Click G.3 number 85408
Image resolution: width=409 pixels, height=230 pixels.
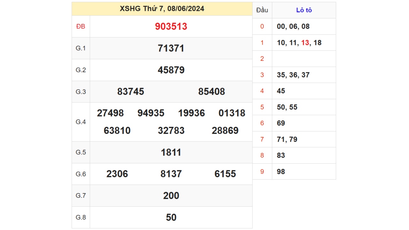[x=212, y=92]
